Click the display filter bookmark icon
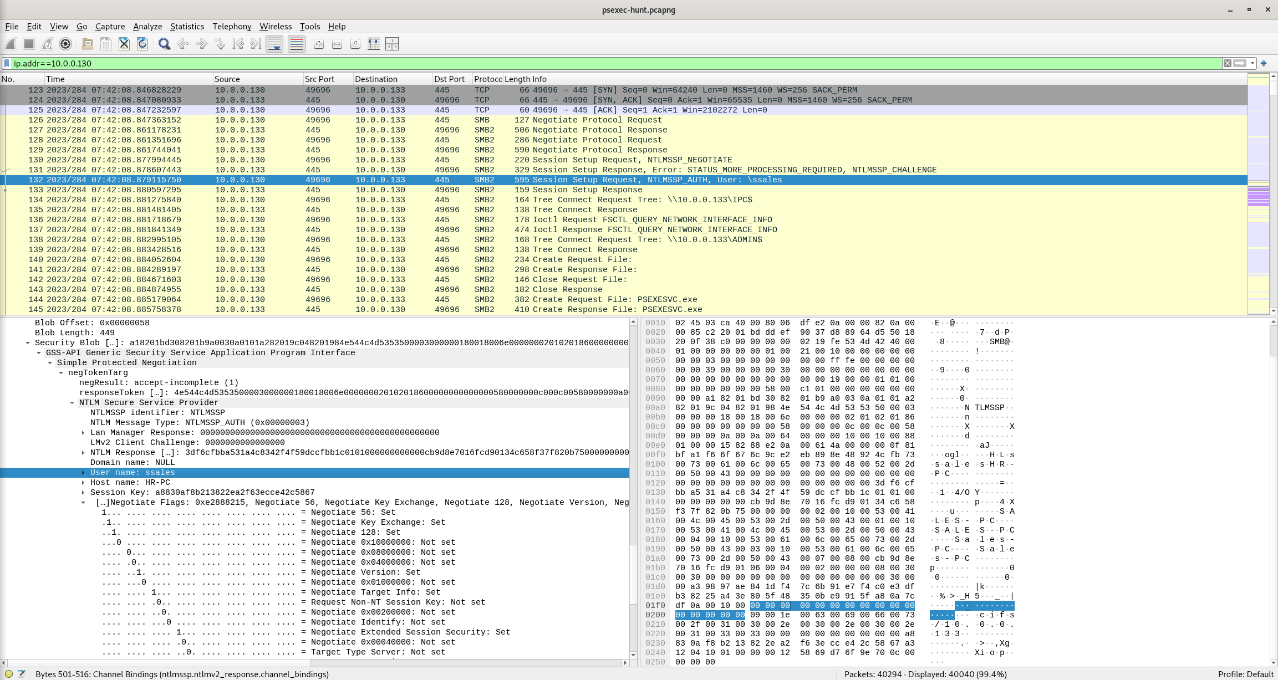This screenshot has width=1278, height=680. pos(7,63)
